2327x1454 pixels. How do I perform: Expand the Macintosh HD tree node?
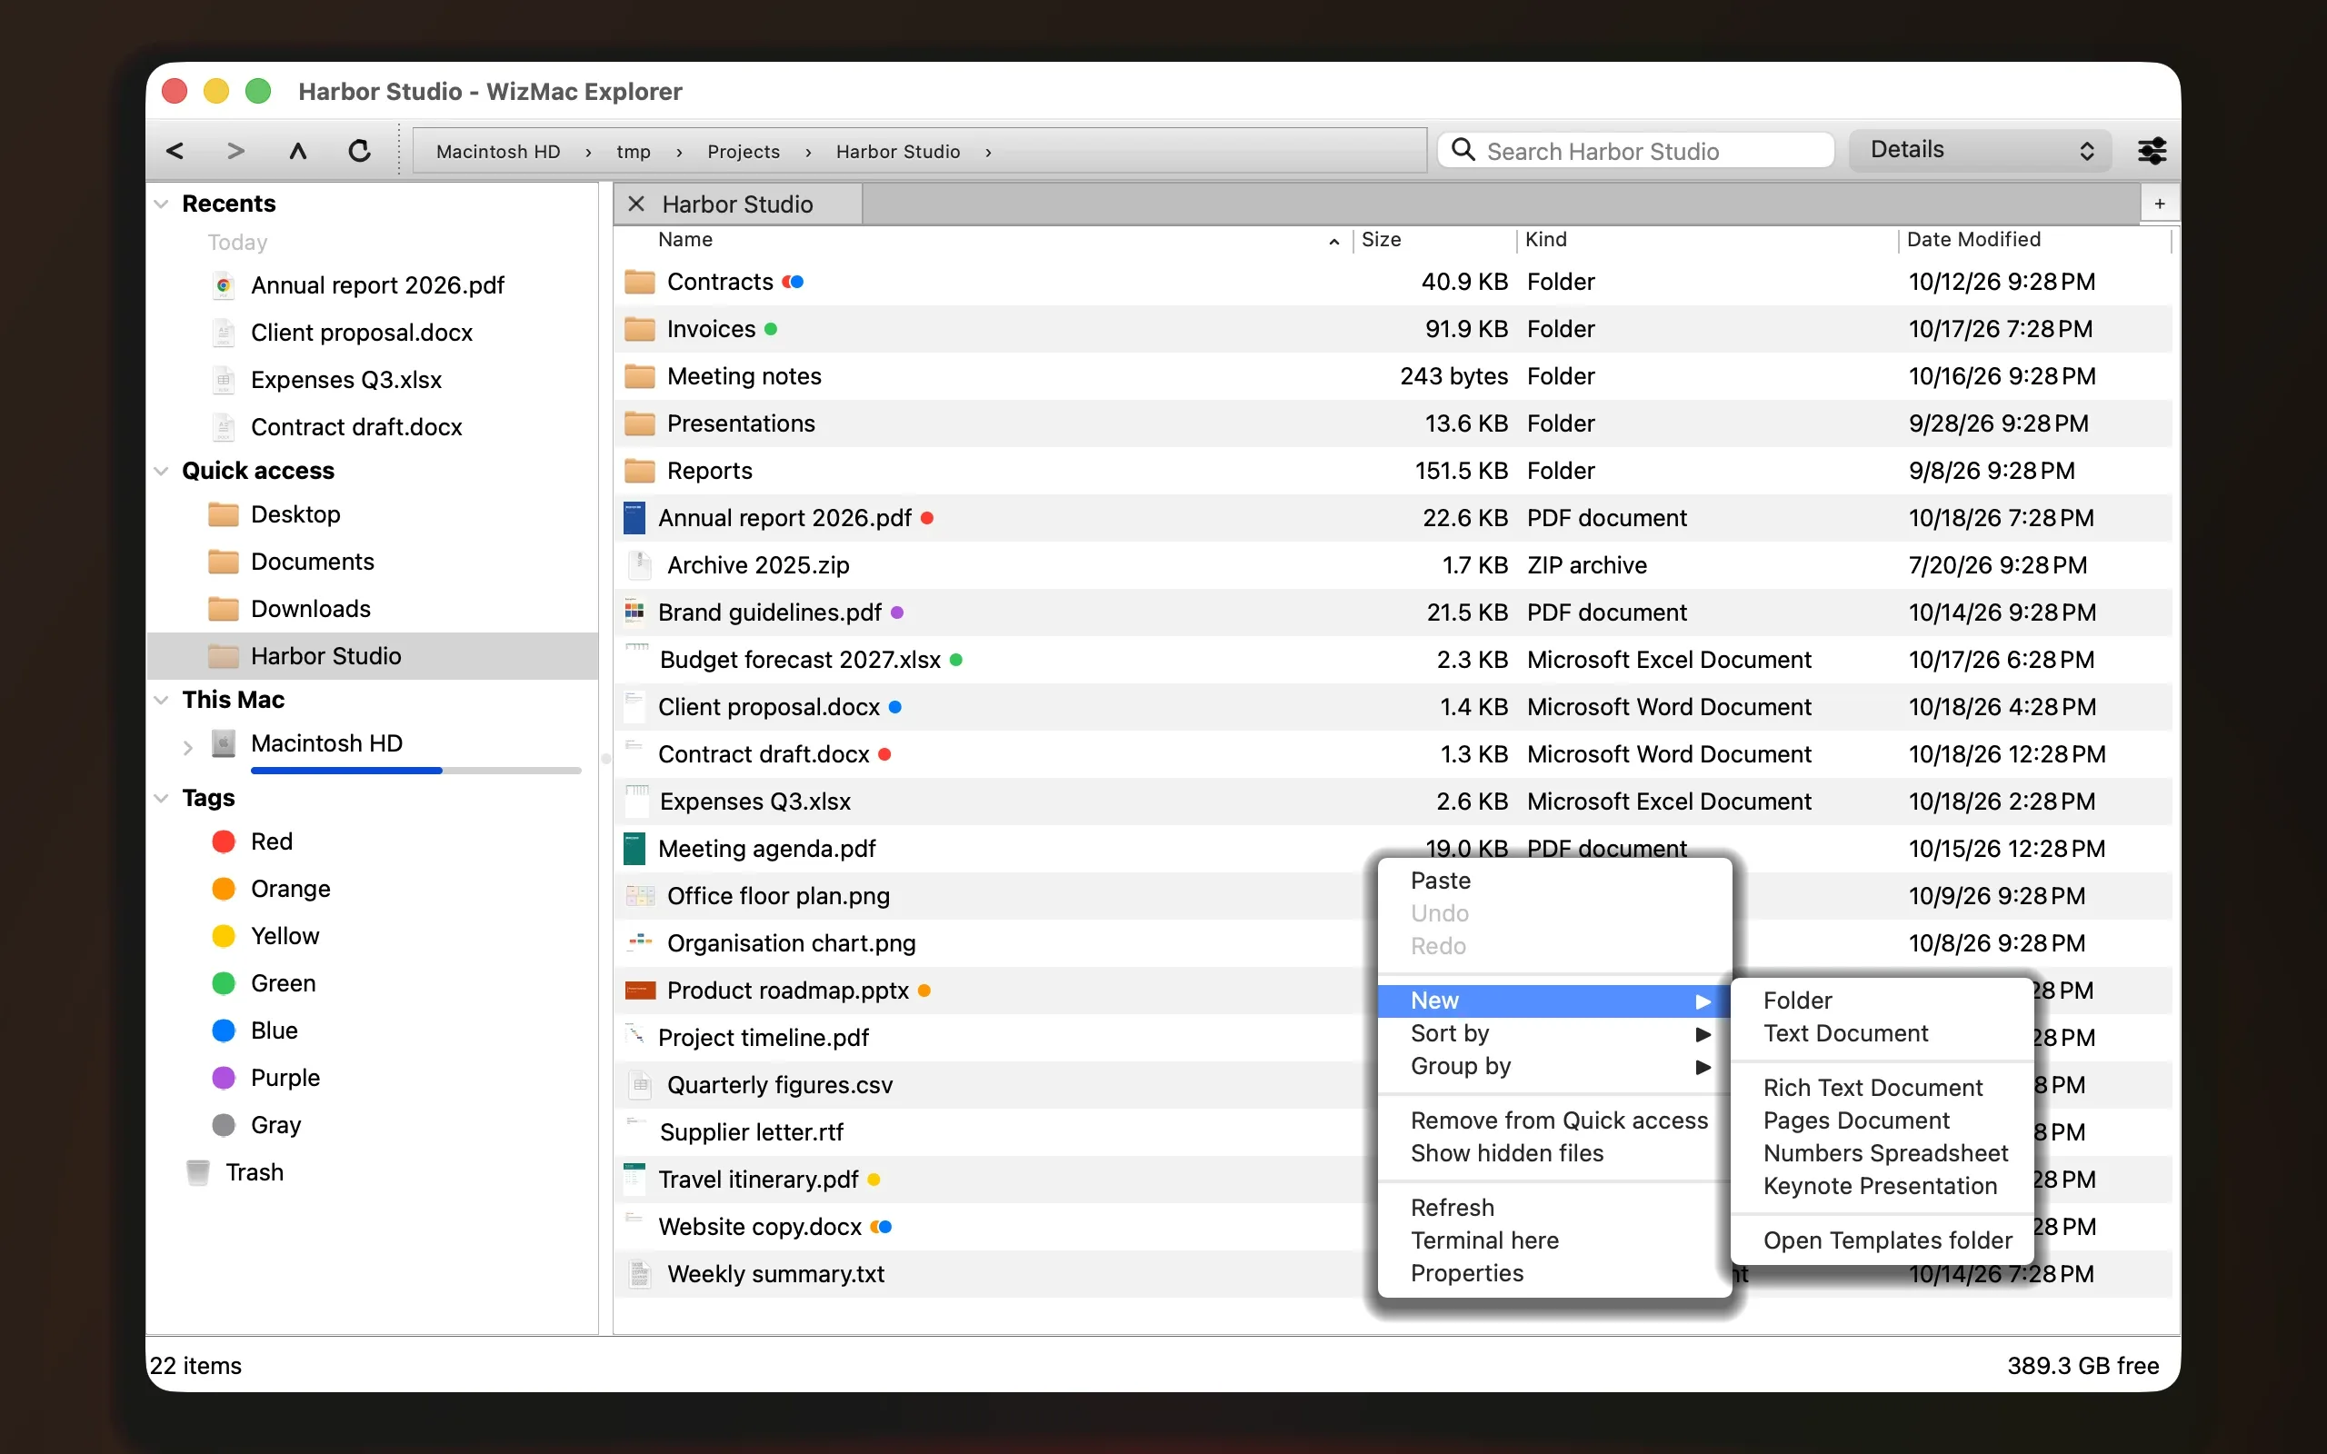click(x=188, y=746)
